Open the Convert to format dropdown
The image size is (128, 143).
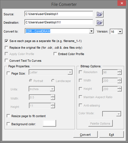click(91, 31)
